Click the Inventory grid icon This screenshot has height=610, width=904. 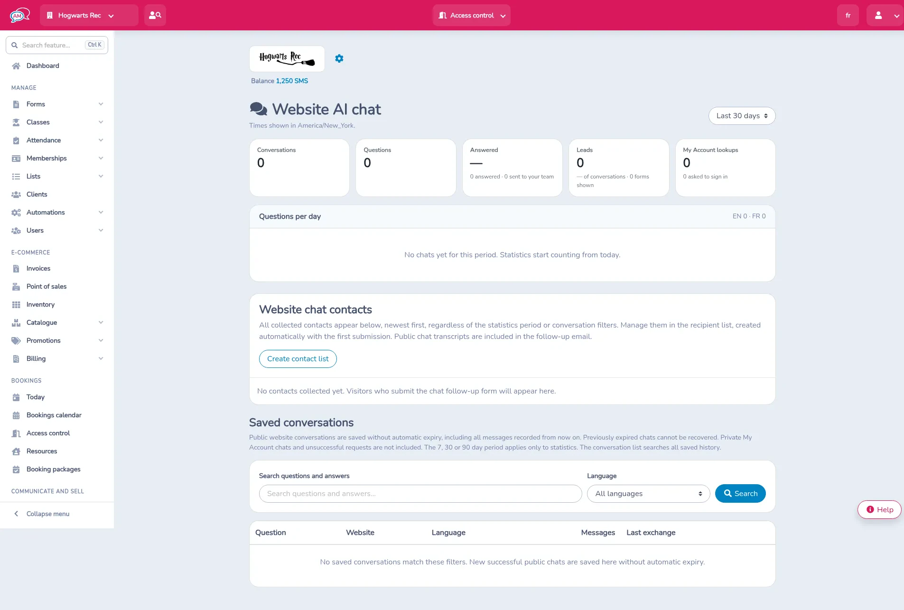[x=16, y=305]
